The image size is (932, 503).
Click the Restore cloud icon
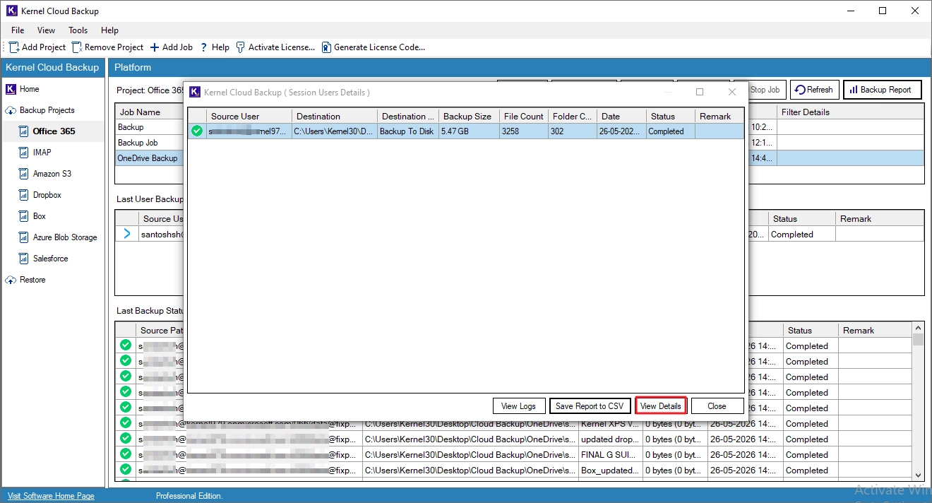[11, 280]
